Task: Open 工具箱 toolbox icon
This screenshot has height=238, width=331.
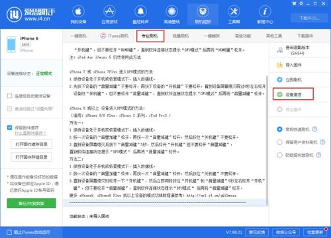Action: tap(234, 12)
